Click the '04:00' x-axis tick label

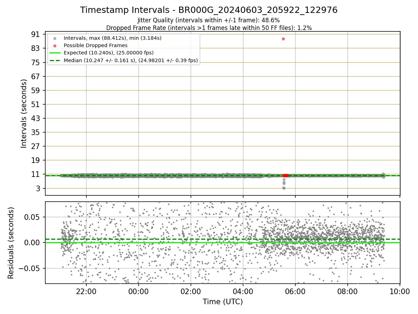coord(243,292)
